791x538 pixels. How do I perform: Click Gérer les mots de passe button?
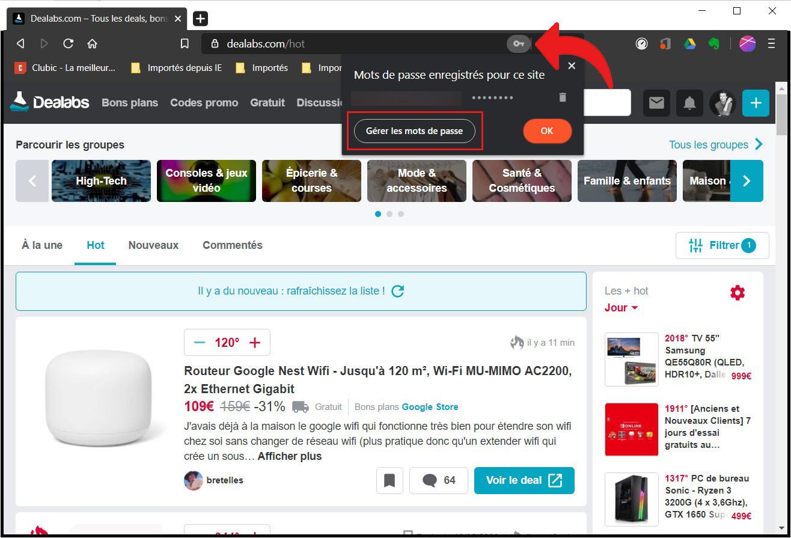coord(415,131)
